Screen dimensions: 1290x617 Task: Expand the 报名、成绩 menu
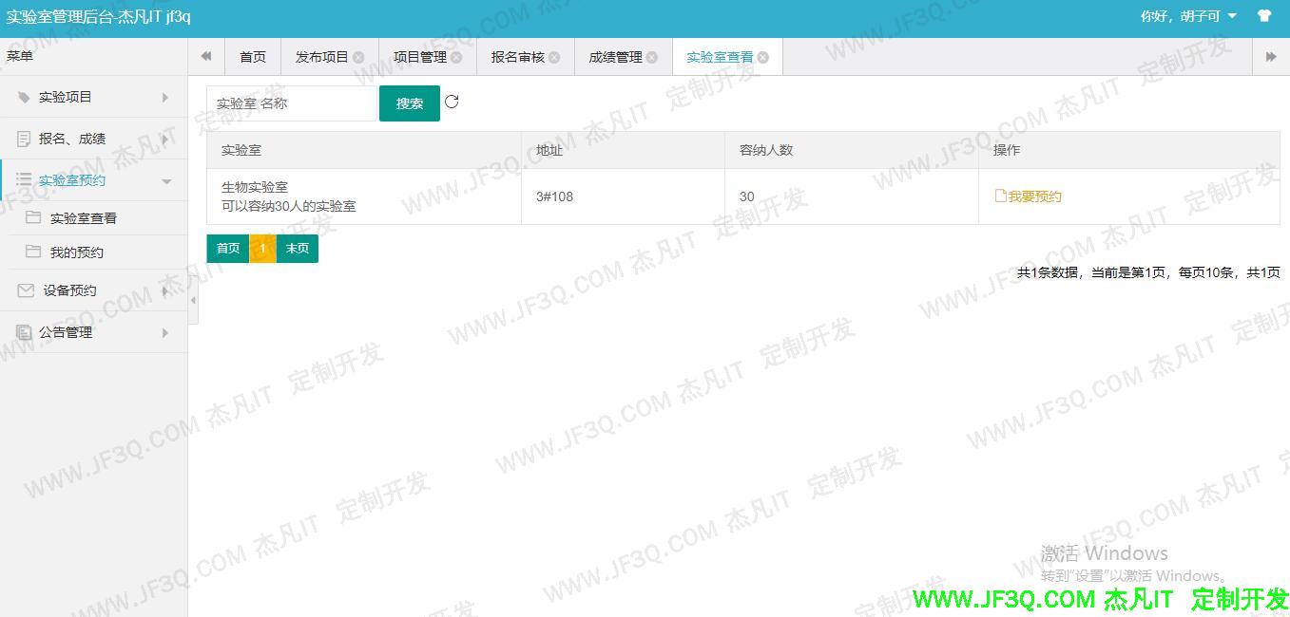[x=93, y=139]
